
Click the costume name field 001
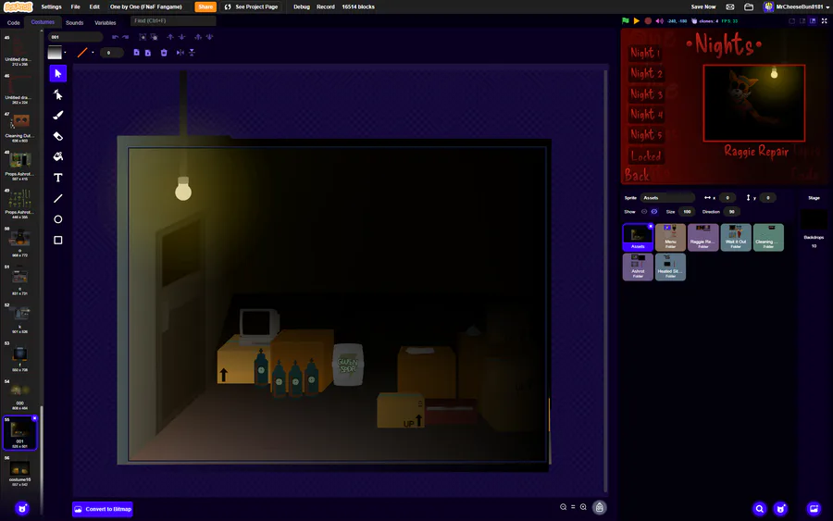click(x=76, y=37)
